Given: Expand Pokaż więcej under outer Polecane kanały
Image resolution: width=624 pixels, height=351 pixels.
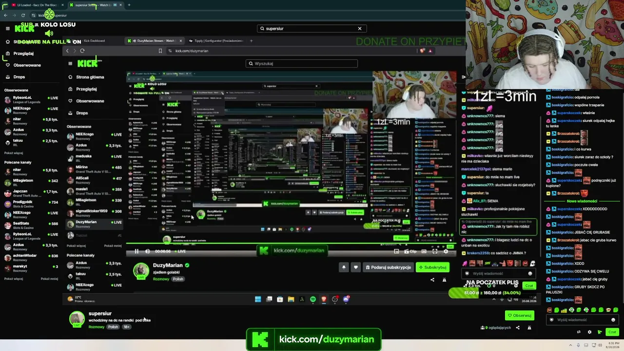Looking at the screenshot, I should (x=14, y=279).
